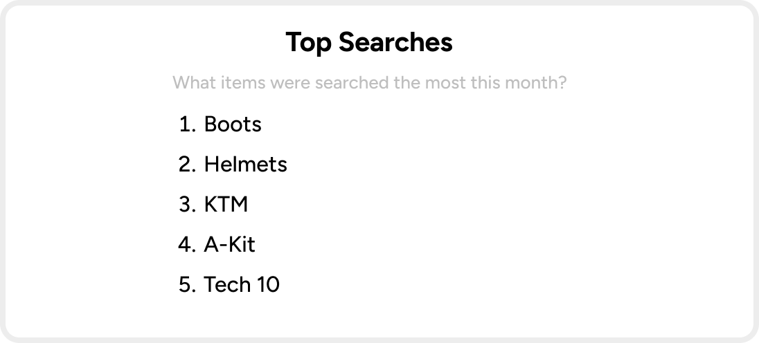Image resolution: width=759 pixels, height=343 pixels.
Task: Click the rank number "5." beside Tech 10
Action: click(188, 284)
